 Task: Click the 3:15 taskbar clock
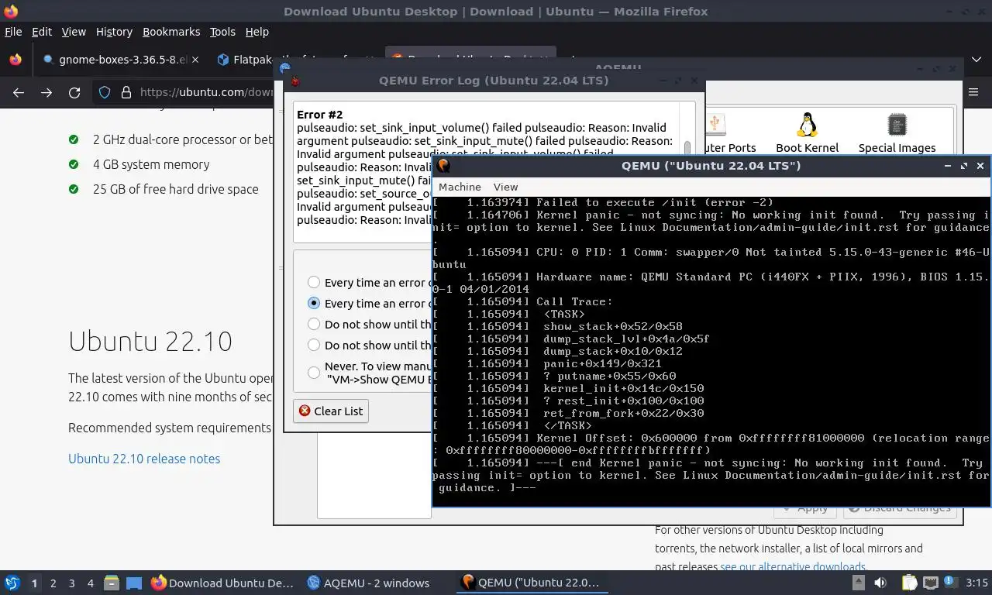pos(976,583)
